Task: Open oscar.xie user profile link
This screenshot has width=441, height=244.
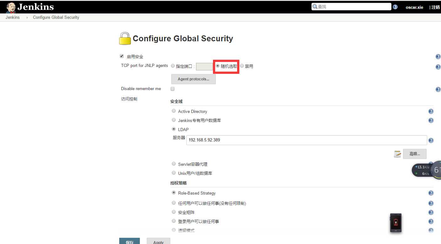Action: (x=414, y=7)
